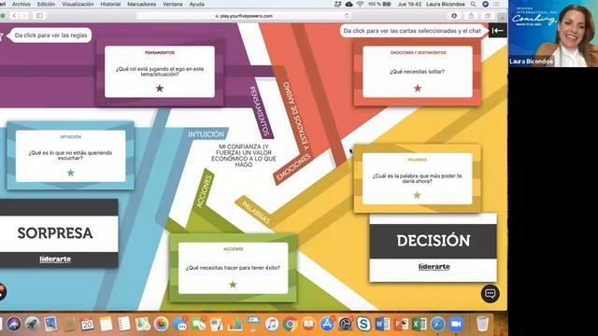The width and height of the screenshot is (598, 336).
Task: Open the Archivo menu
Action: click(21, 4)
